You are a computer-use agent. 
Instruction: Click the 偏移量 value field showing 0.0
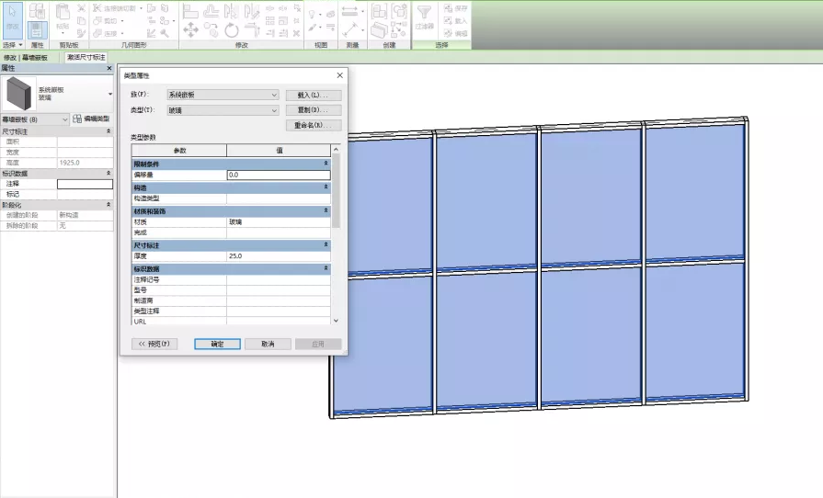279,175
